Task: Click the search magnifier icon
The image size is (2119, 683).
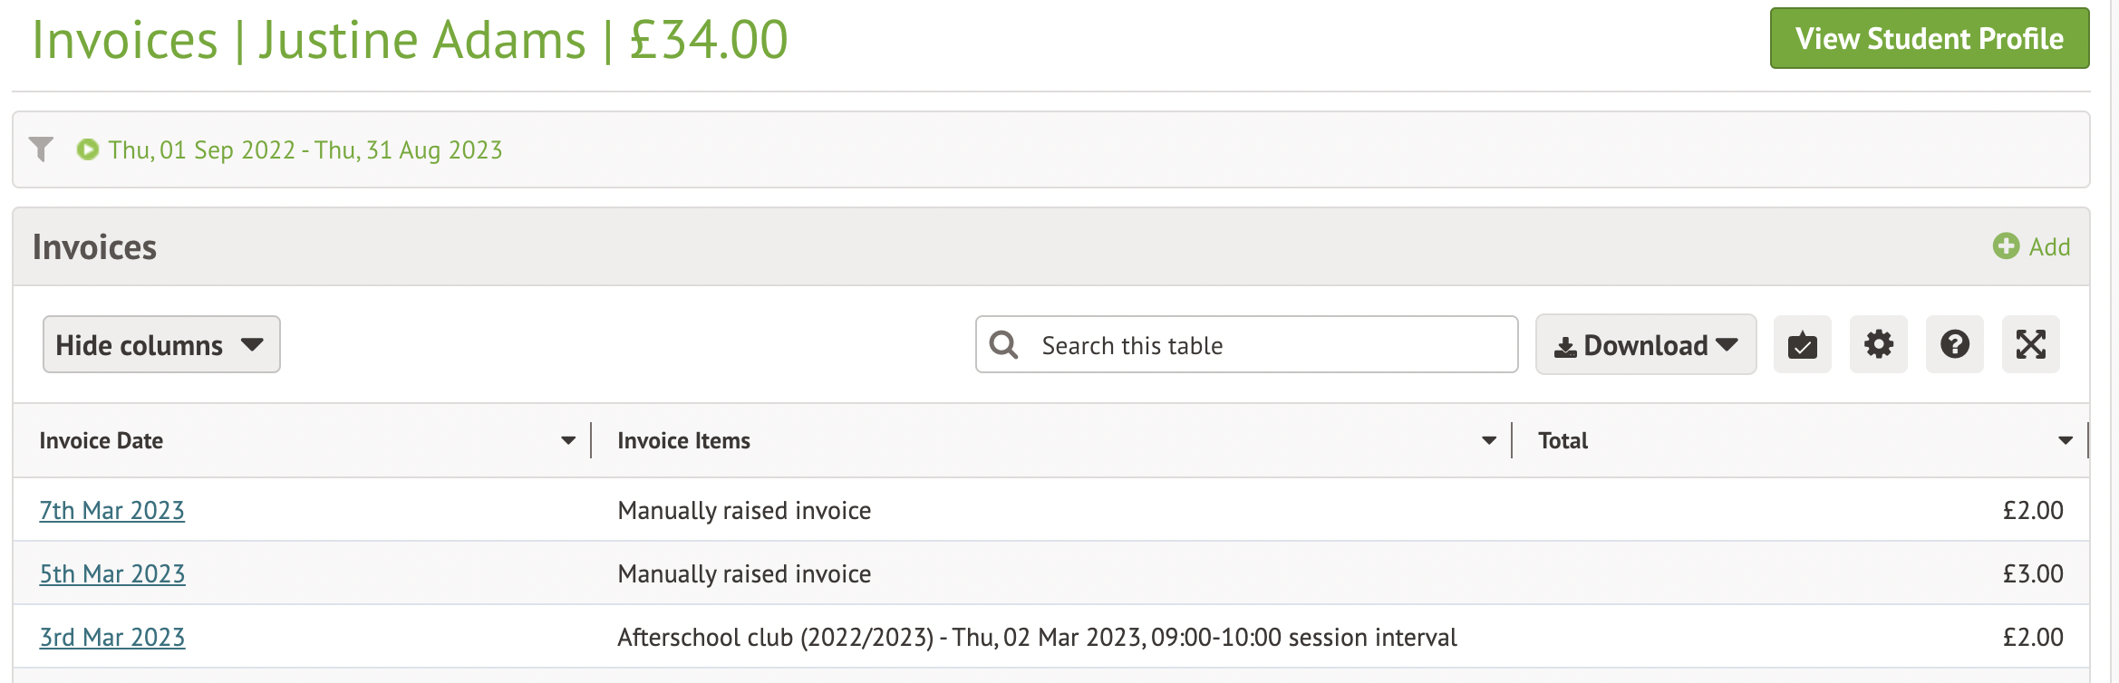Action: coord(1003,345)
